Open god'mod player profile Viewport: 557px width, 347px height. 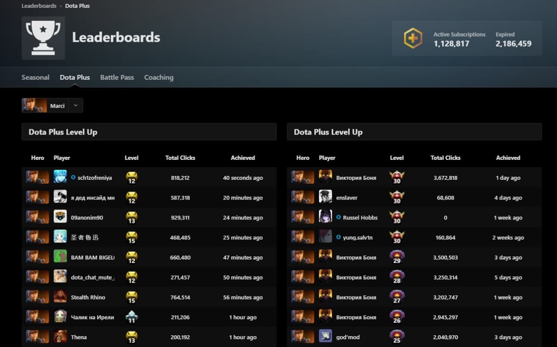point(348,337)
